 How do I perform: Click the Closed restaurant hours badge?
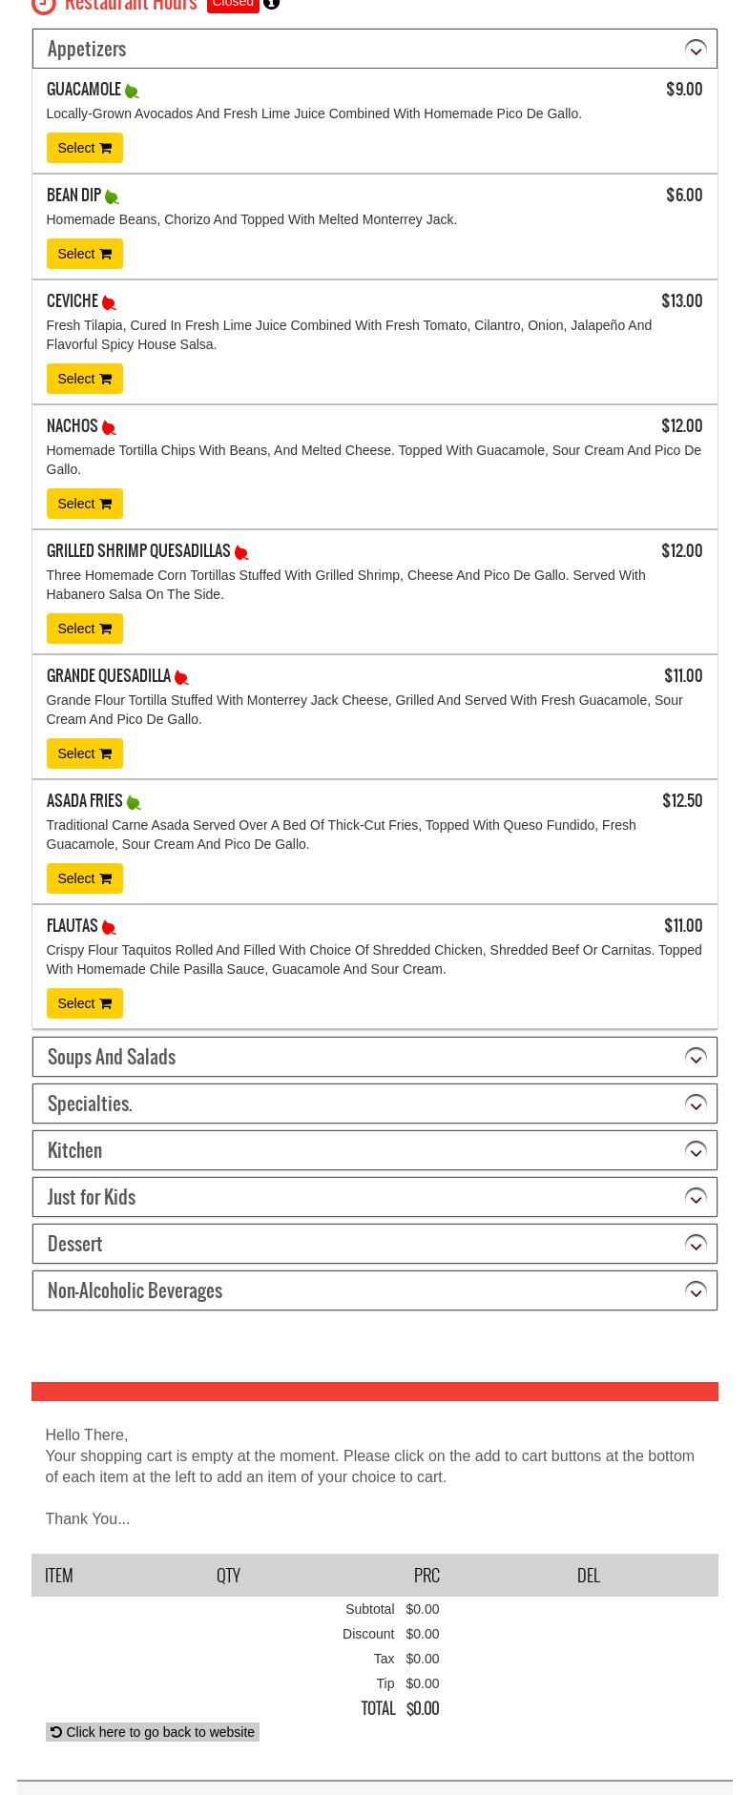coord(233,5)
